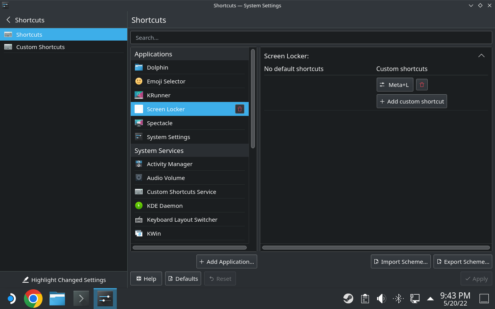
Task: Select Spectacle in the applications list
Action: coord(189,123)
